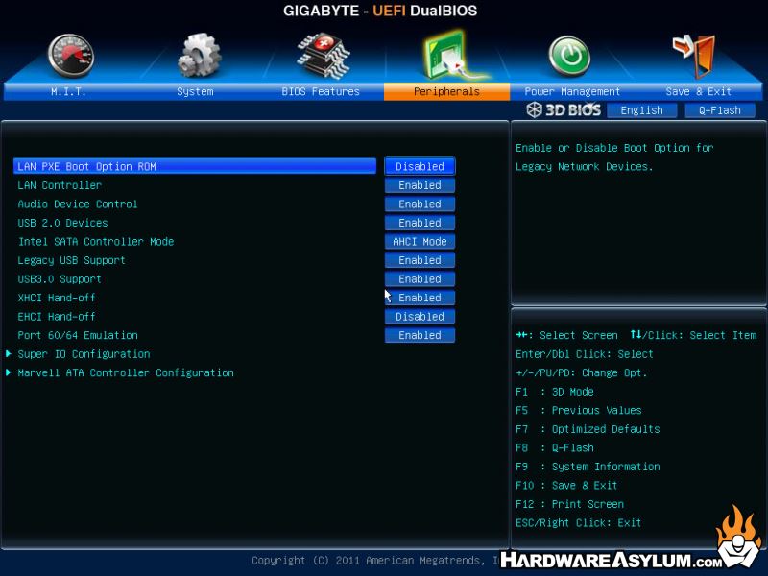Toggle XHCI Hand-off Enabled value

(x=420, y=298)
